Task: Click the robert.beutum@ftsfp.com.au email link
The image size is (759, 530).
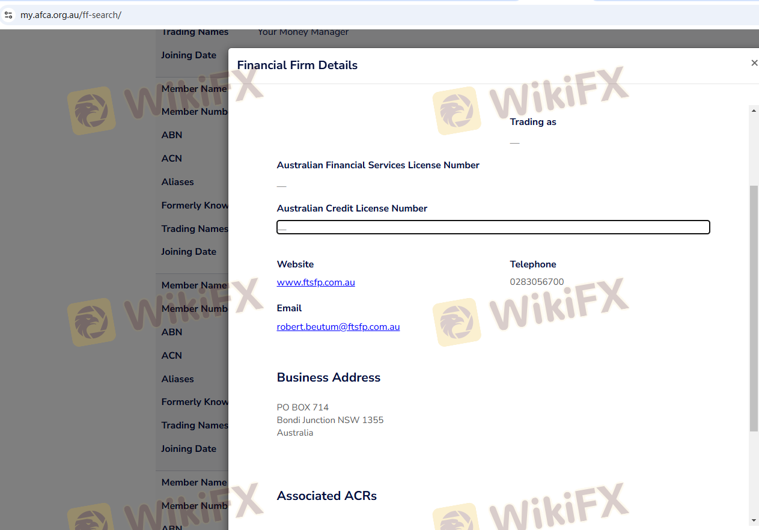Action: pyautogui.click(x=338, y=327)
